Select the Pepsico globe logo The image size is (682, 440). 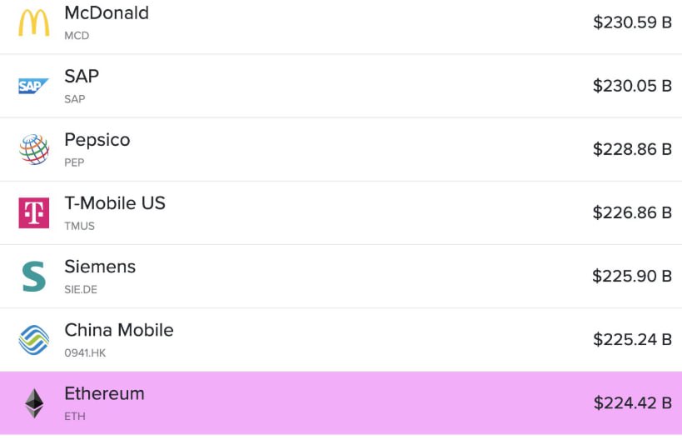click(x=34, y=149)
